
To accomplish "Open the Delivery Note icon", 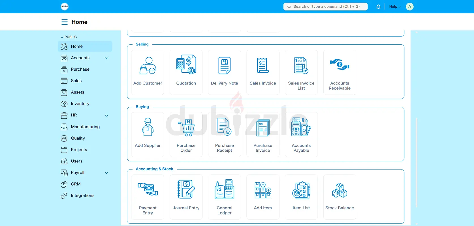I will pyautogui.click(x=225, y=66).
